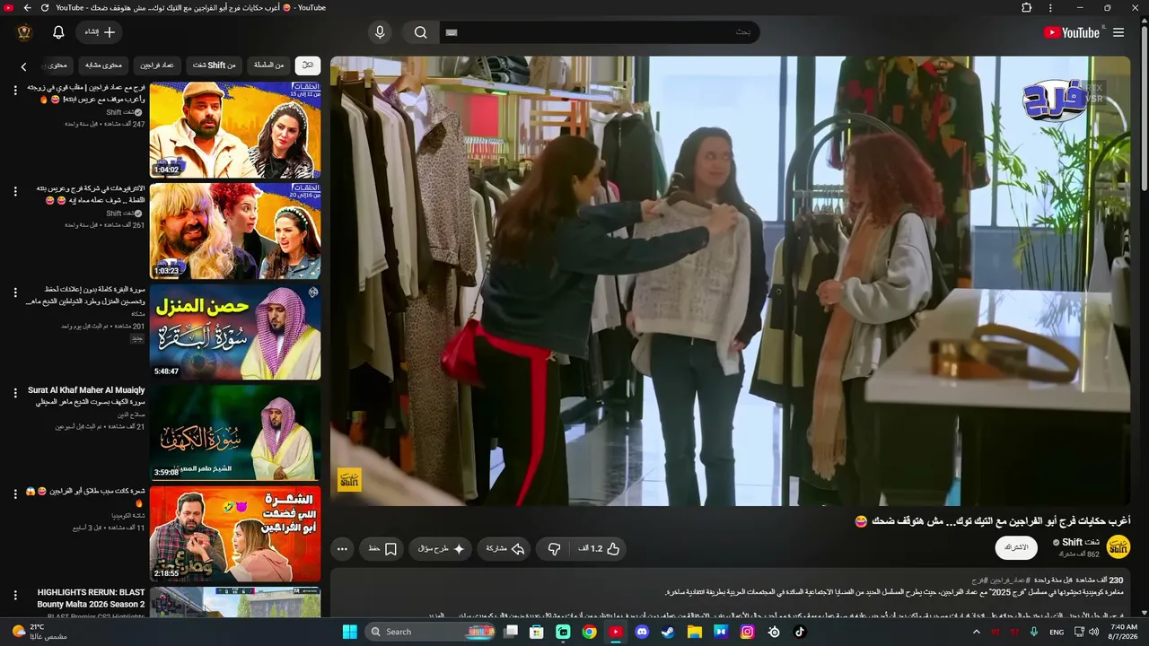
Task: Show hidden system tray icons
Action: click(x=977, y=632)
